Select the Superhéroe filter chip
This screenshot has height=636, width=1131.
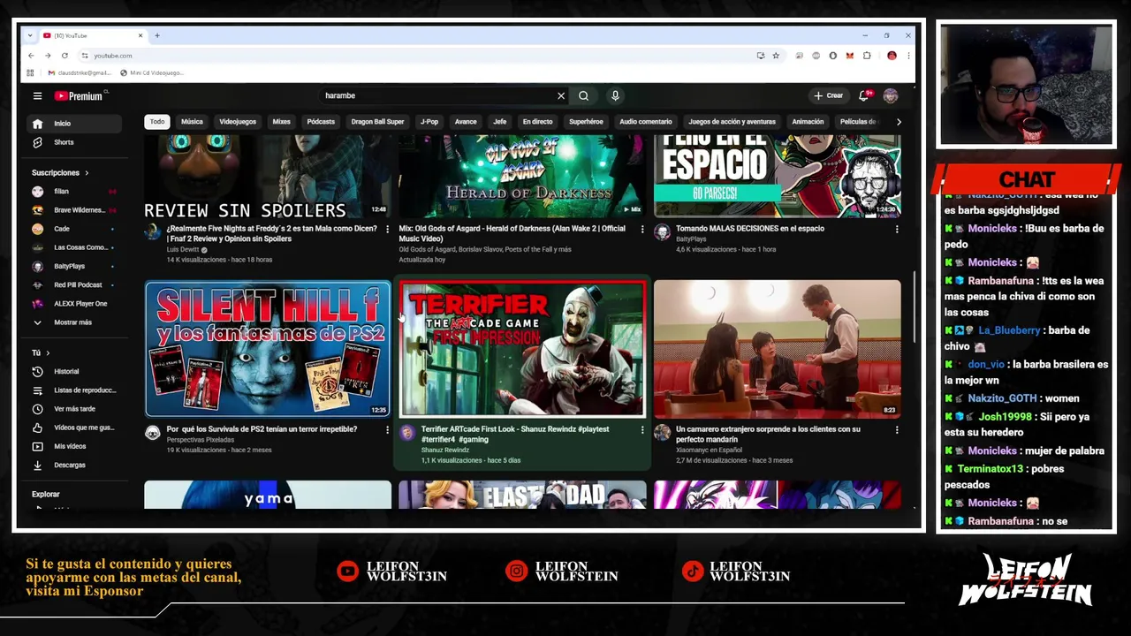[x=586, y=122]
